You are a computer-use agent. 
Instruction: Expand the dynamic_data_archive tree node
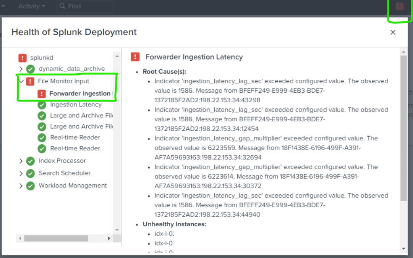[x=21, y=69]
